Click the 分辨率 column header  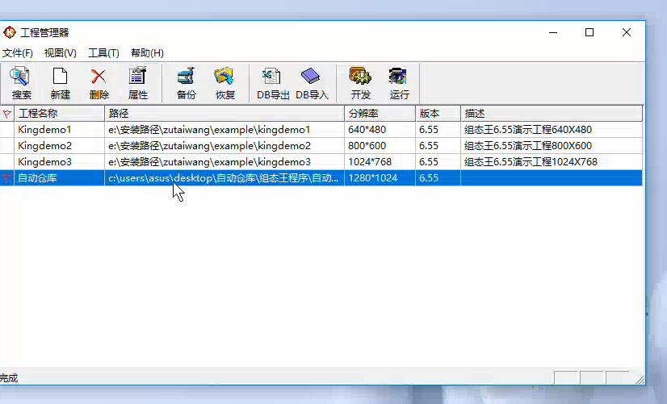pos(380,114)
